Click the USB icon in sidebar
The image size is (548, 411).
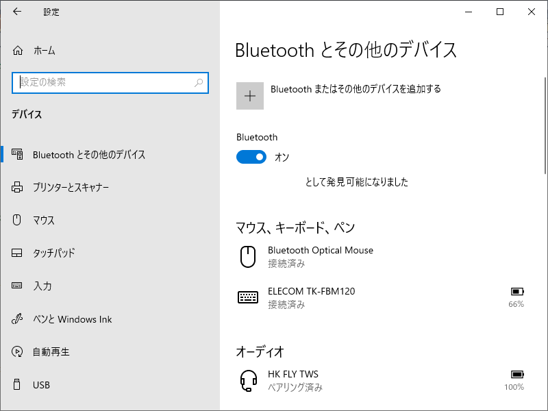(x=16, y=384)
